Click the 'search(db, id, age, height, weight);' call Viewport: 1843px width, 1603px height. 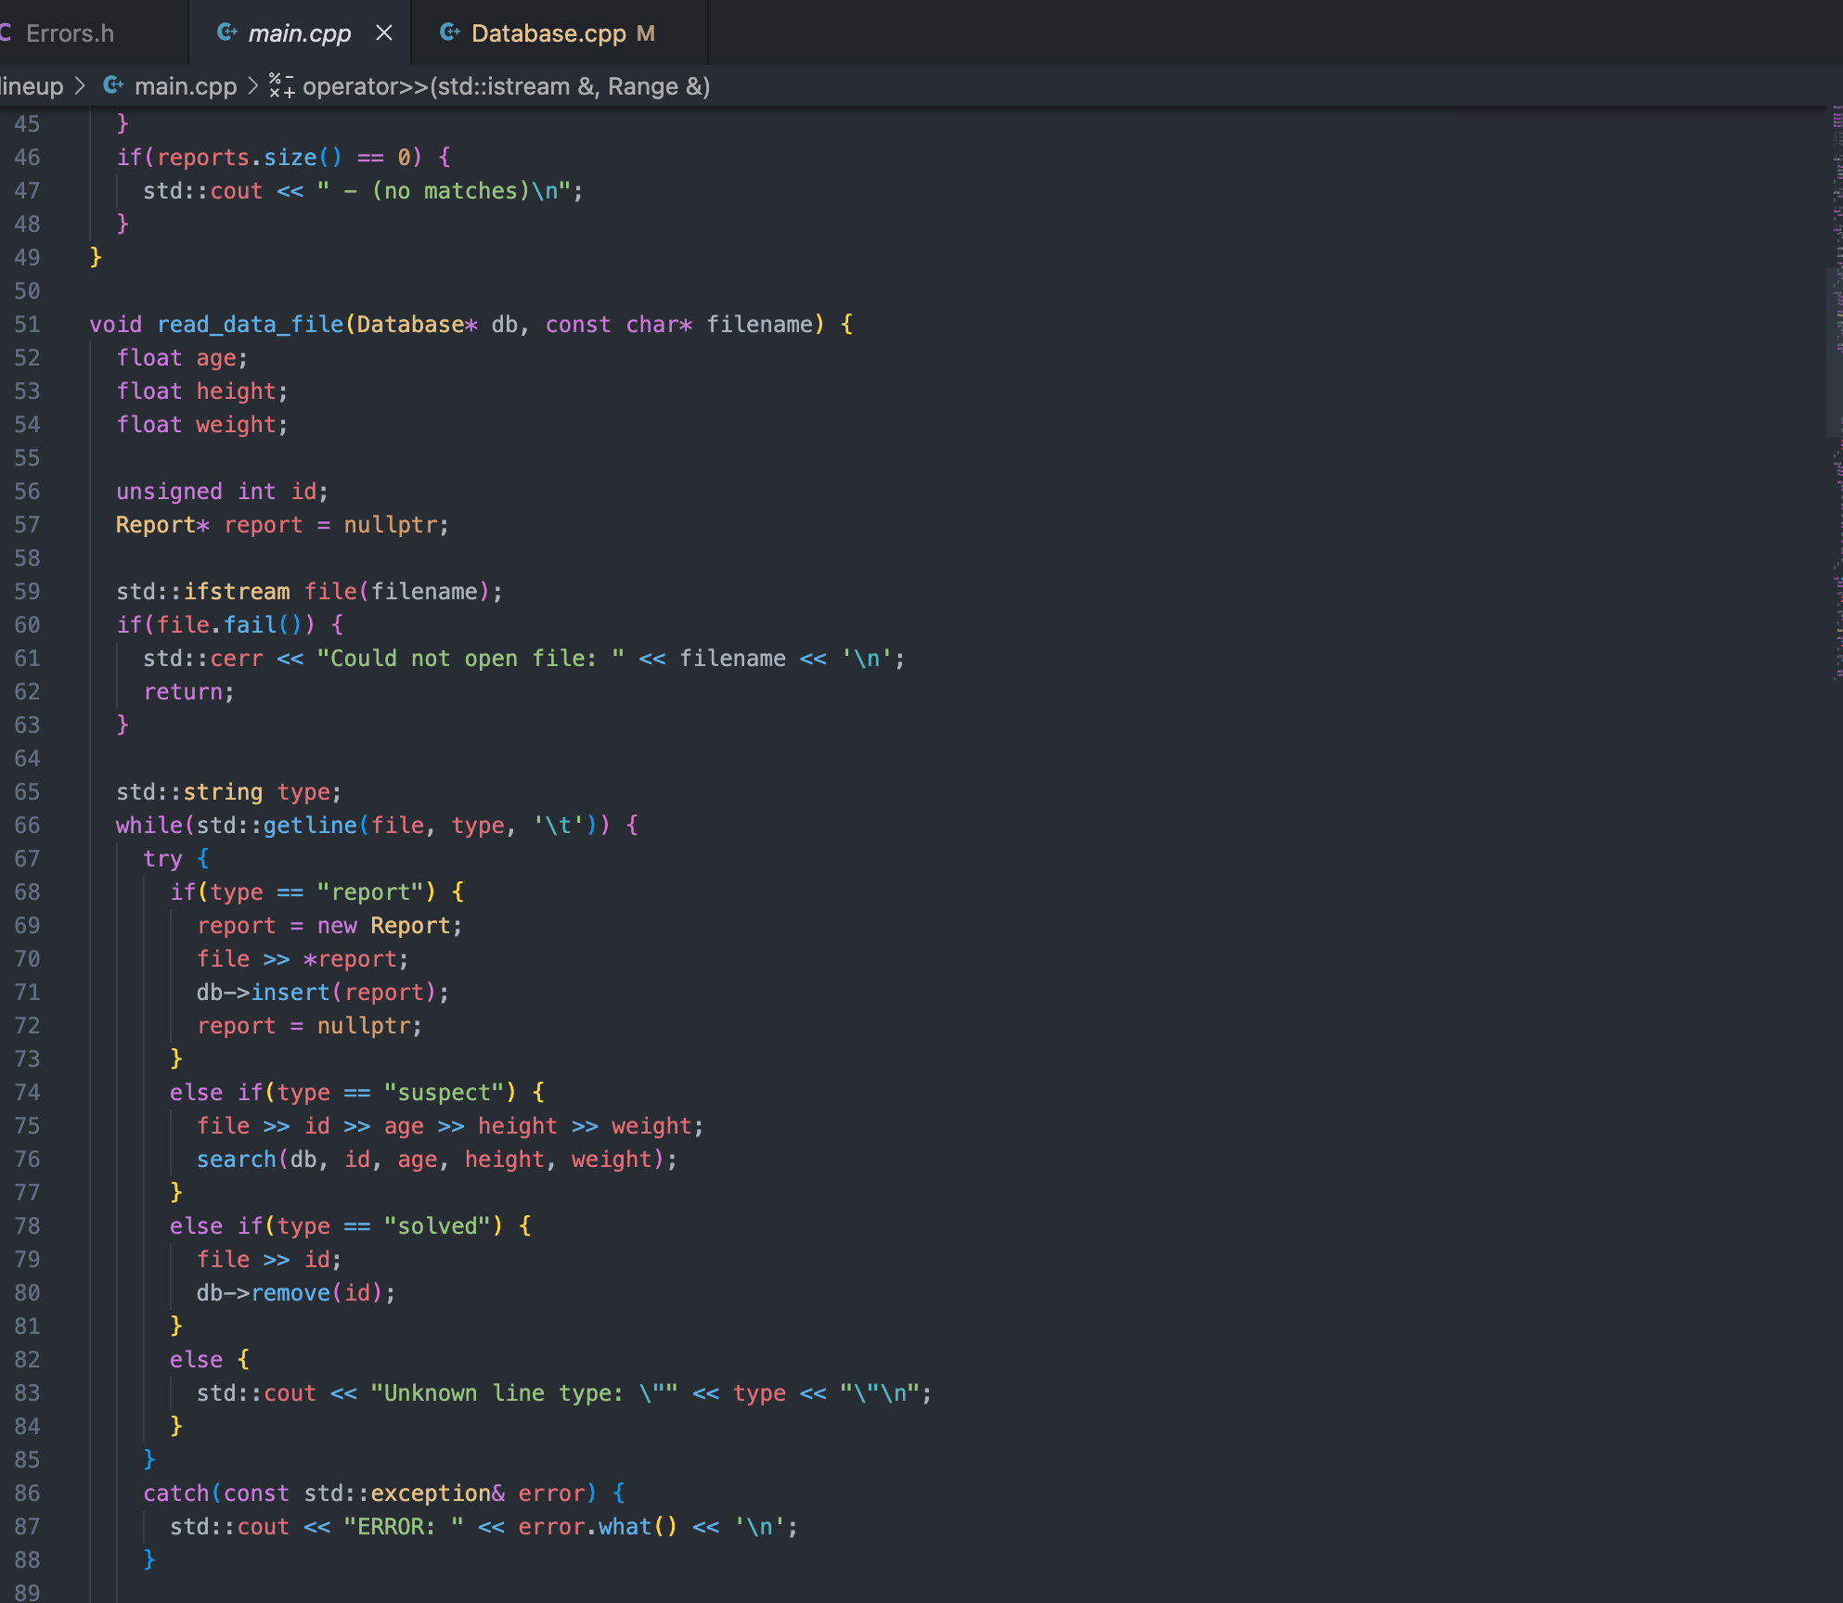(x=437, y=1160)
